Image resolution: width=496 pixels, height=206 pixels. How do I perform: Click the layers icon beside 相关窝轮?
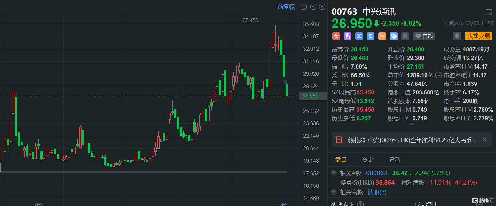334,192
